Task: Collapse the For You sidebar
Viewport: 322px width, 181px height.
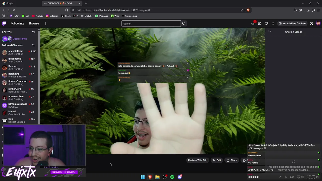Action: point(33,32)
